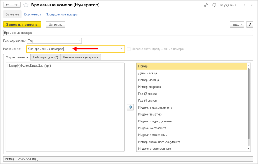Add to favorites with the star icon
Screen dimensions: 258x164
click(26, 5)
